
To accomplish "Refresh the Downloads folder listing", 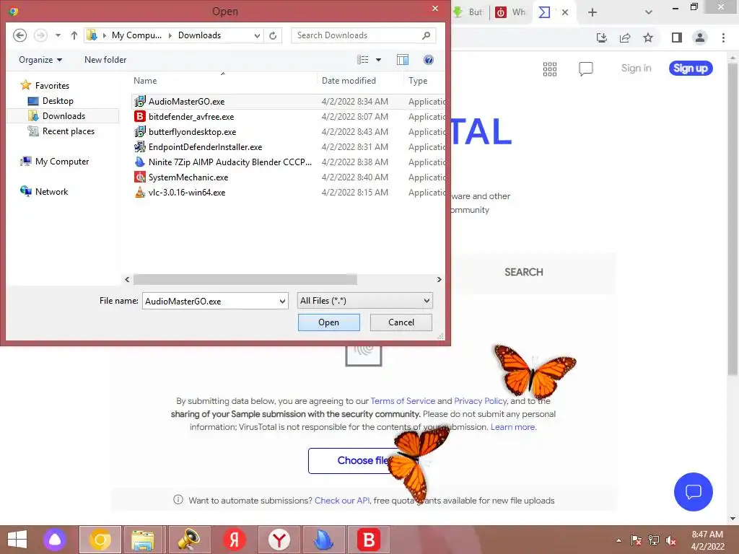I will pyautogui.click(x=273, y=35).
